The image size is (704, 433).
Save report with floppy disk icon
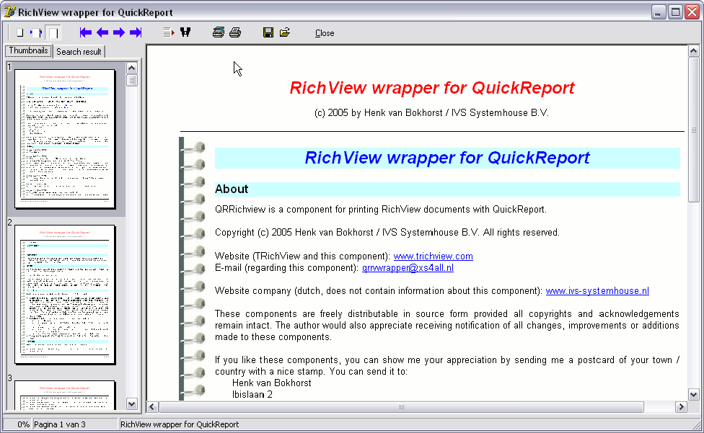[x=268, y=32]
